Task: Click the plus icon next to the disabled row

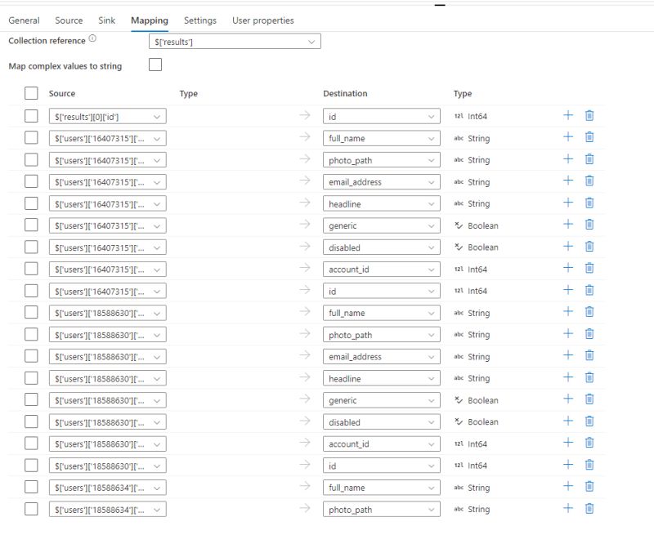Action: click(x=567, y=247)
